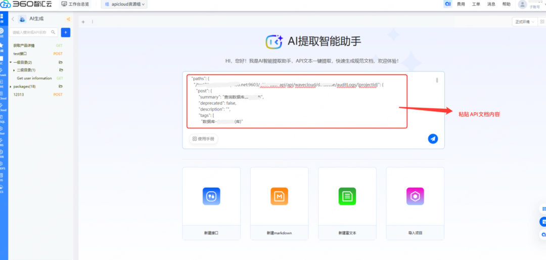Click the blue 新建接口 icon
Viewport: 546px width, 260px height.
pyautogui.click(x=211, y=196)
